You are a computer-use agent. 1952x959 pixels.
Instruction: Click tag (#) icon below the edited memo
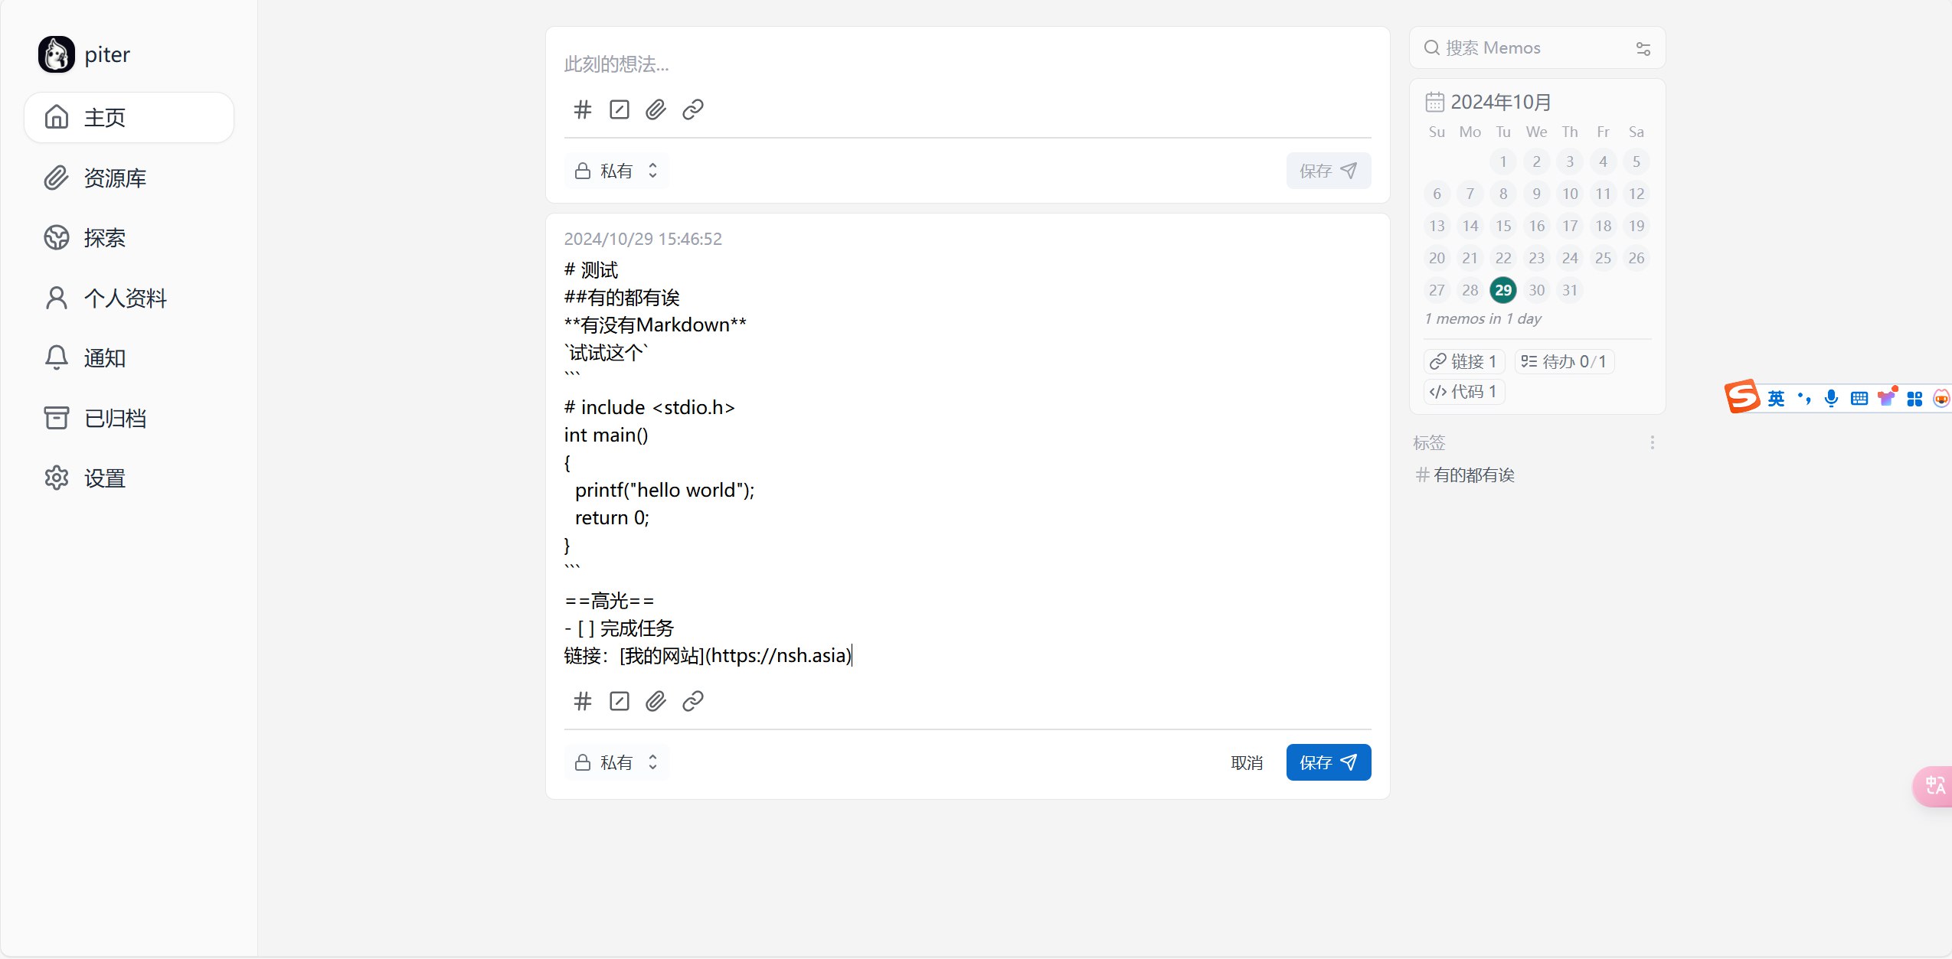[582, 701]
